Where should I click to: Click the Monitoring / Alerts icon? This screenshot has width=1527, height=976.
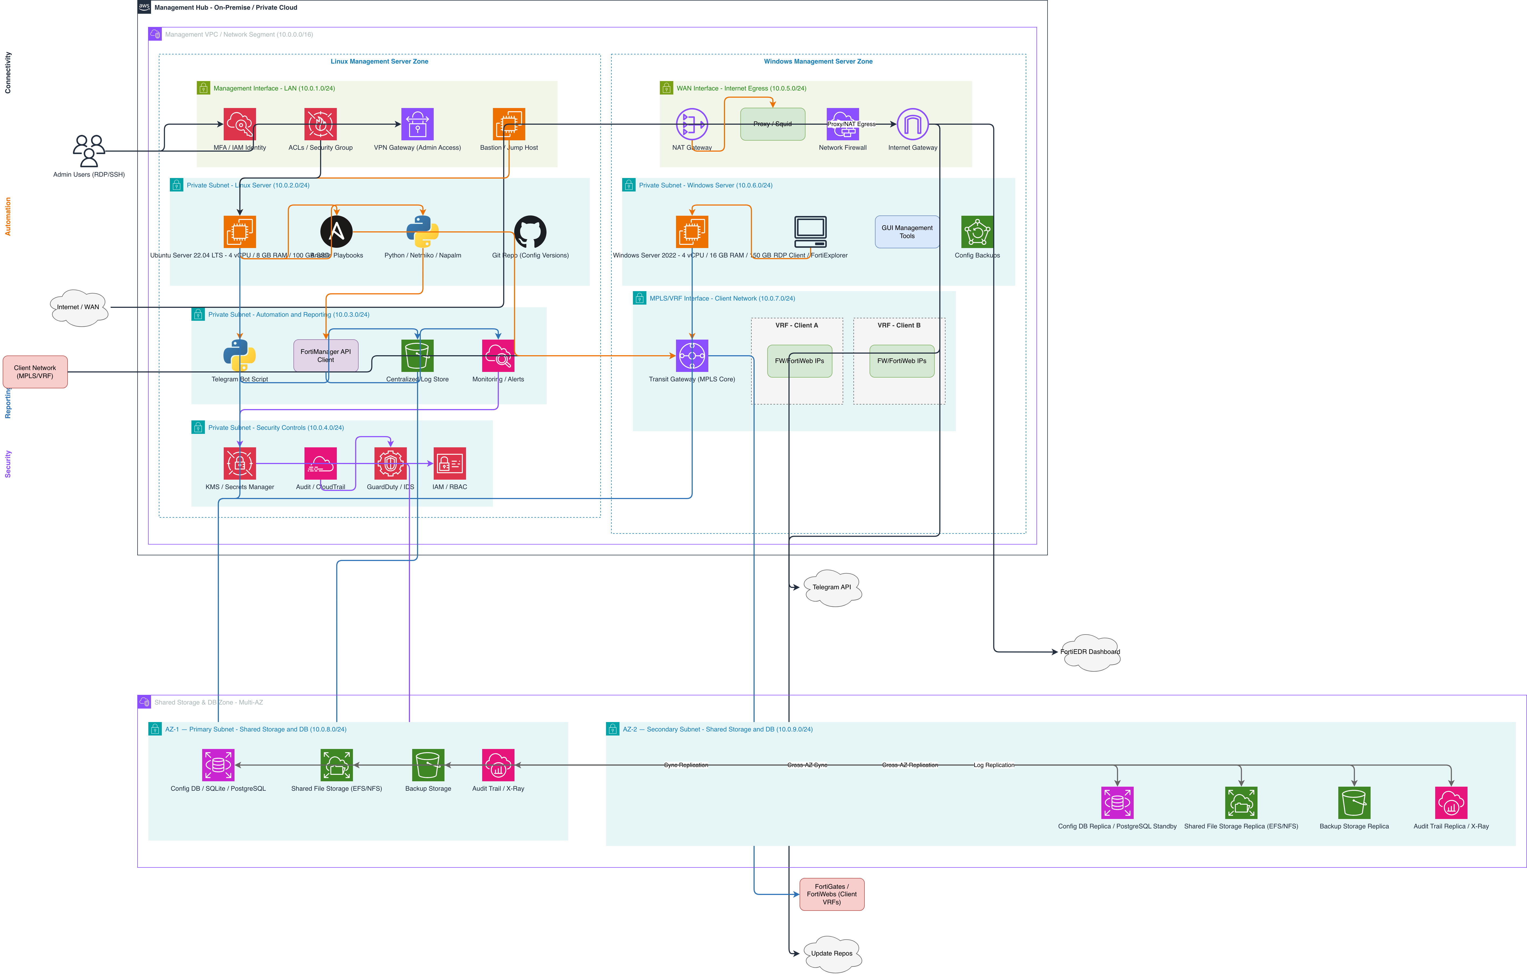[x=498, y=356]
